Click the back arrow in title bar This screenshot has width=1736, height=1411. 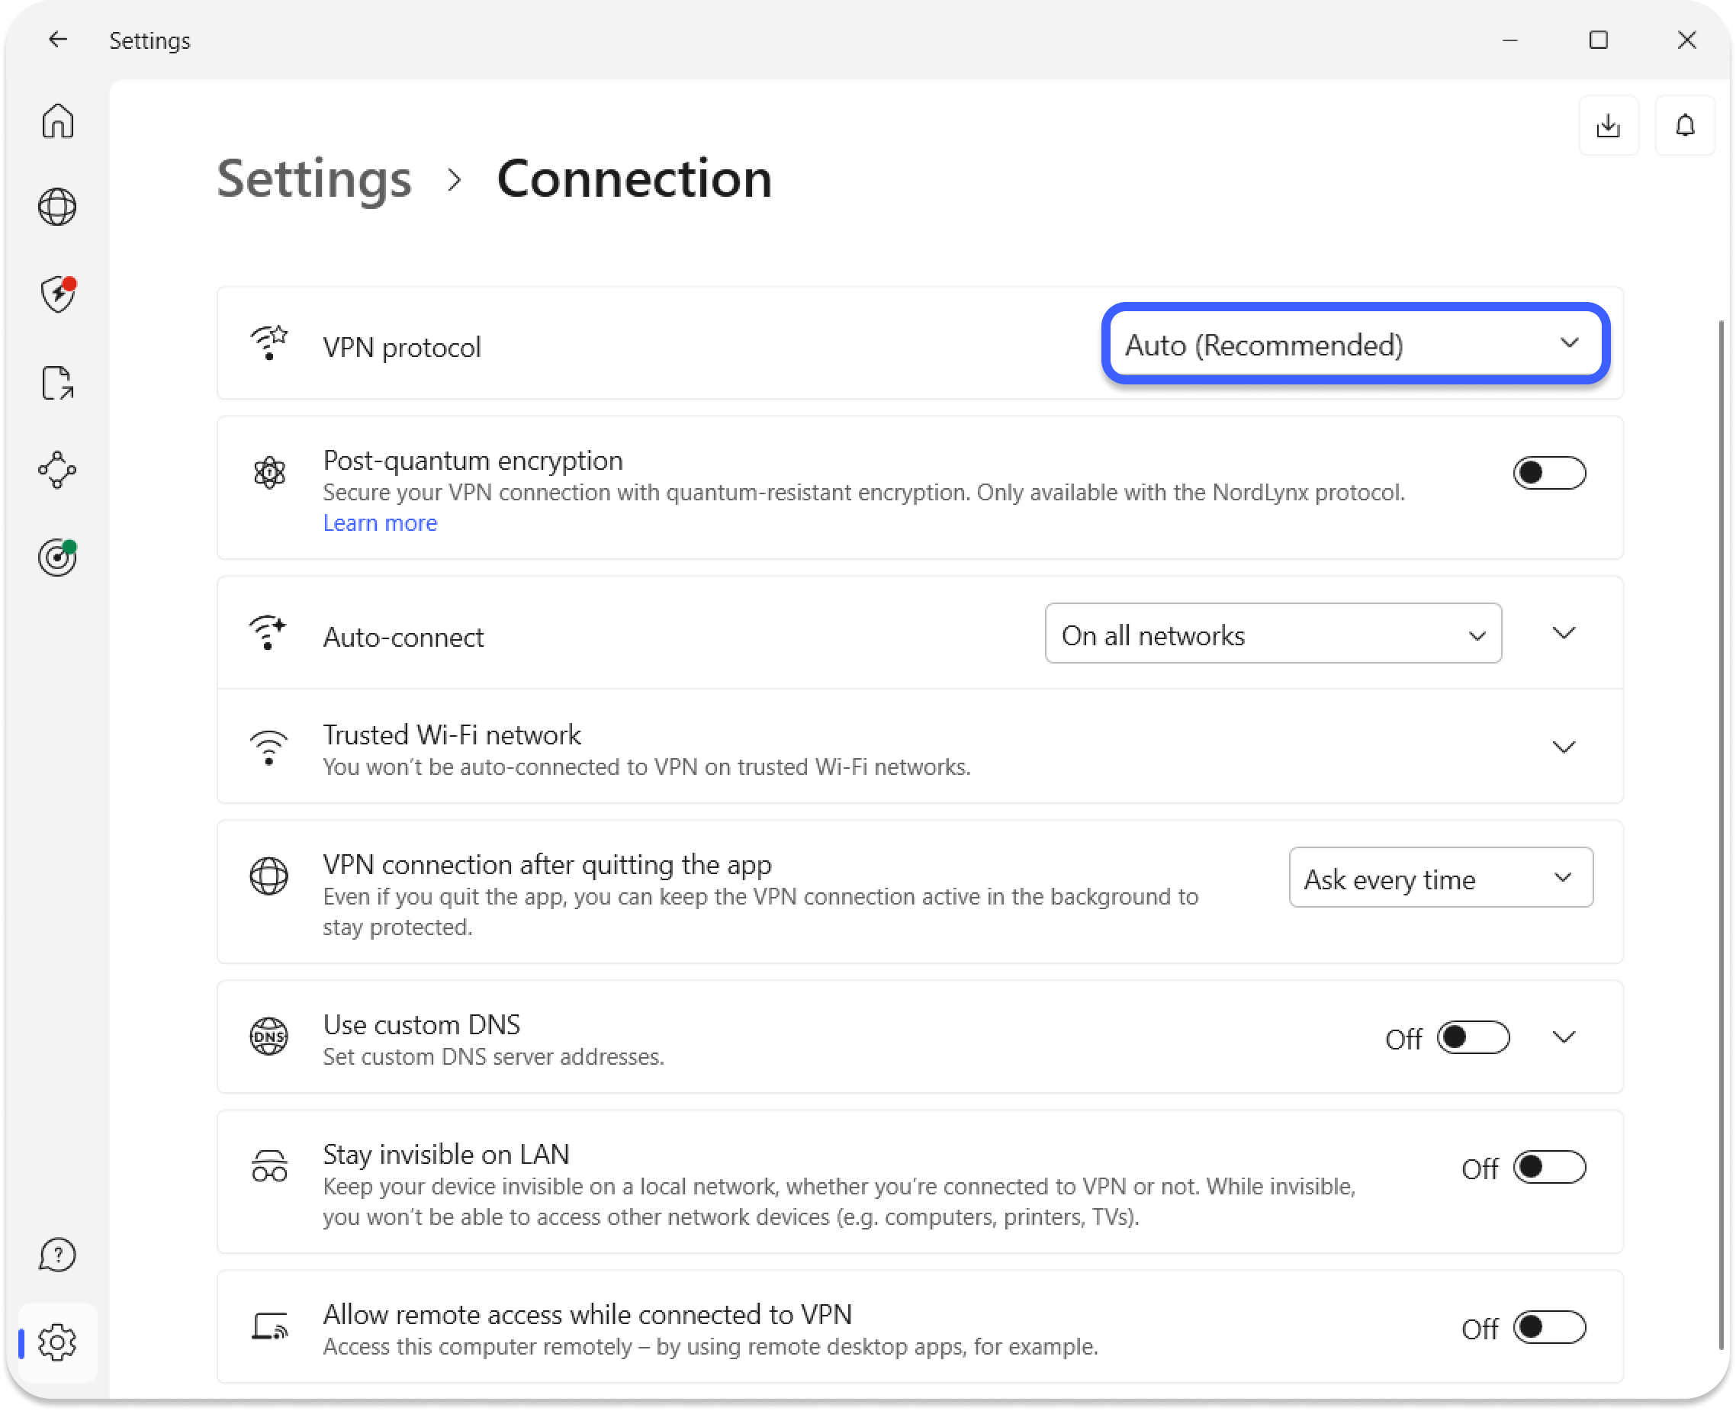(x=58, y=40)
